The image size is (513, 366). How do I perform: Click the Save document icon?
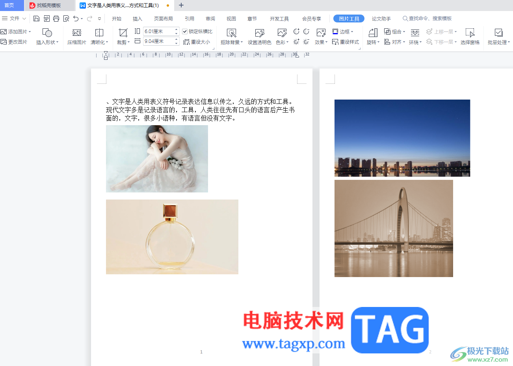36,18
